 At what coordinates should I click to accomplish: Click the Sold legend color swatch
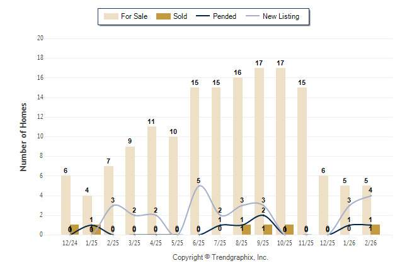(x=165, y=16)
